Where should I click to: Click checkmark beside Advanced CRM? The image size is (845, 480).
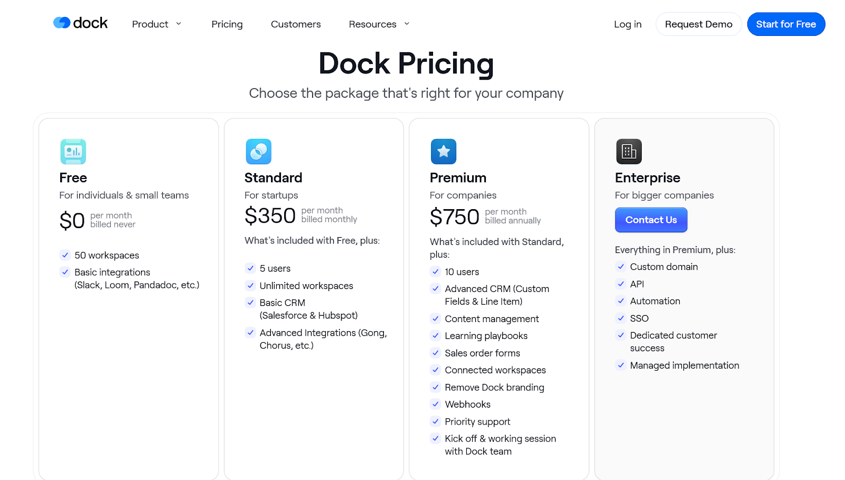coord(436,288)
